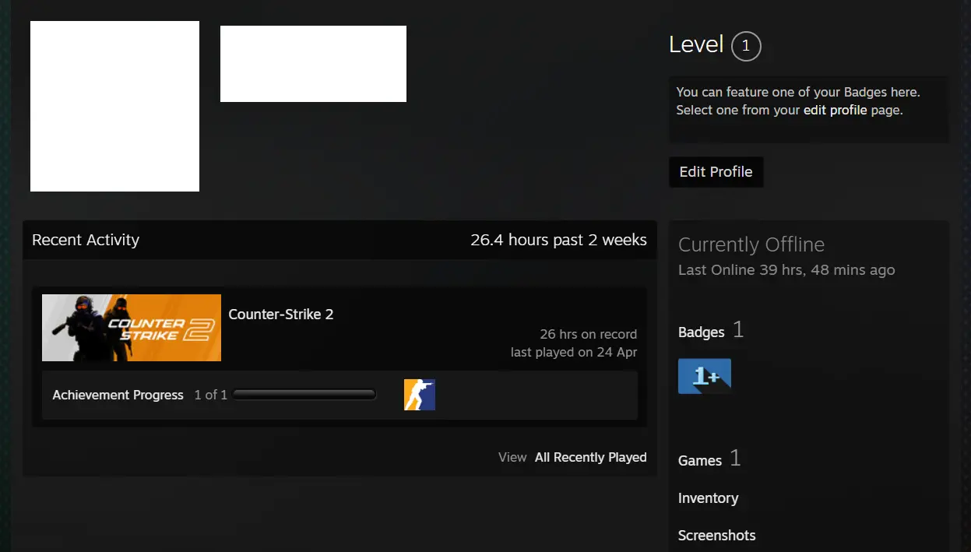Open the Counter-Strike 2 title link

click(280, 315)
